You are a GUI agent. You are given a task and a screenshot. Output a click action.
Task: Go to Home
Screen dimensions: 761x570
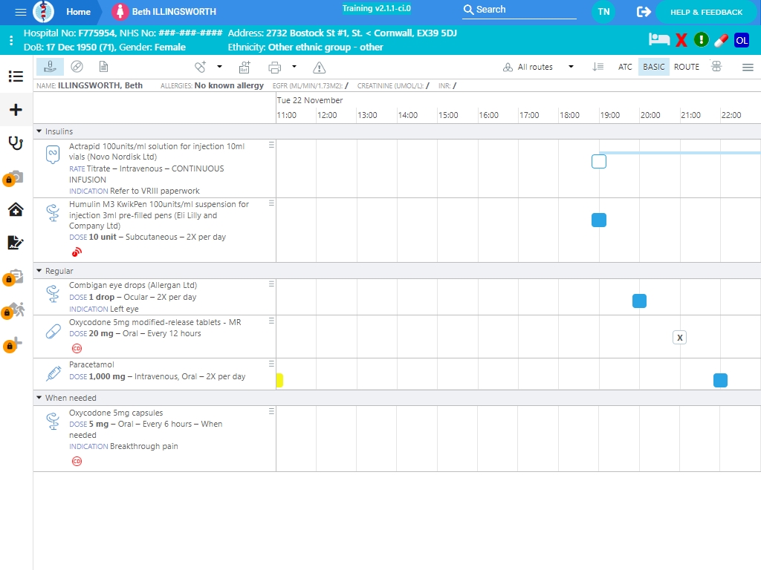coord(79,12)
